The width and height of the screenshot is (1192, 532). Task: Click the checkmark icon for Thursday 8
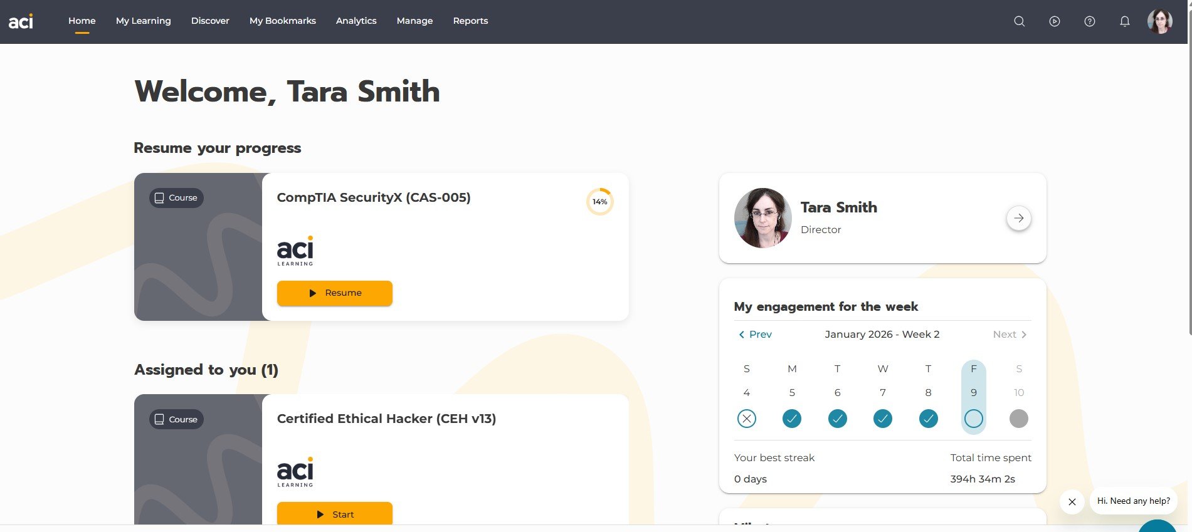click(x=929, y=419)
